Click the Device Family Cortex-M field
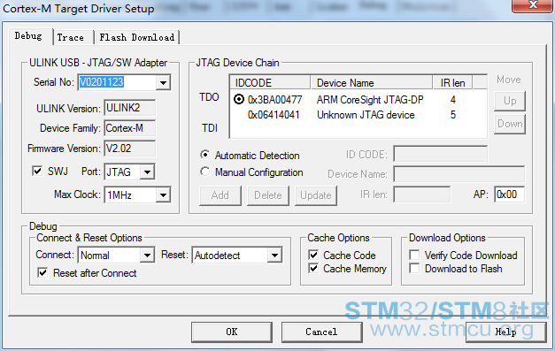 coord(129,128)
